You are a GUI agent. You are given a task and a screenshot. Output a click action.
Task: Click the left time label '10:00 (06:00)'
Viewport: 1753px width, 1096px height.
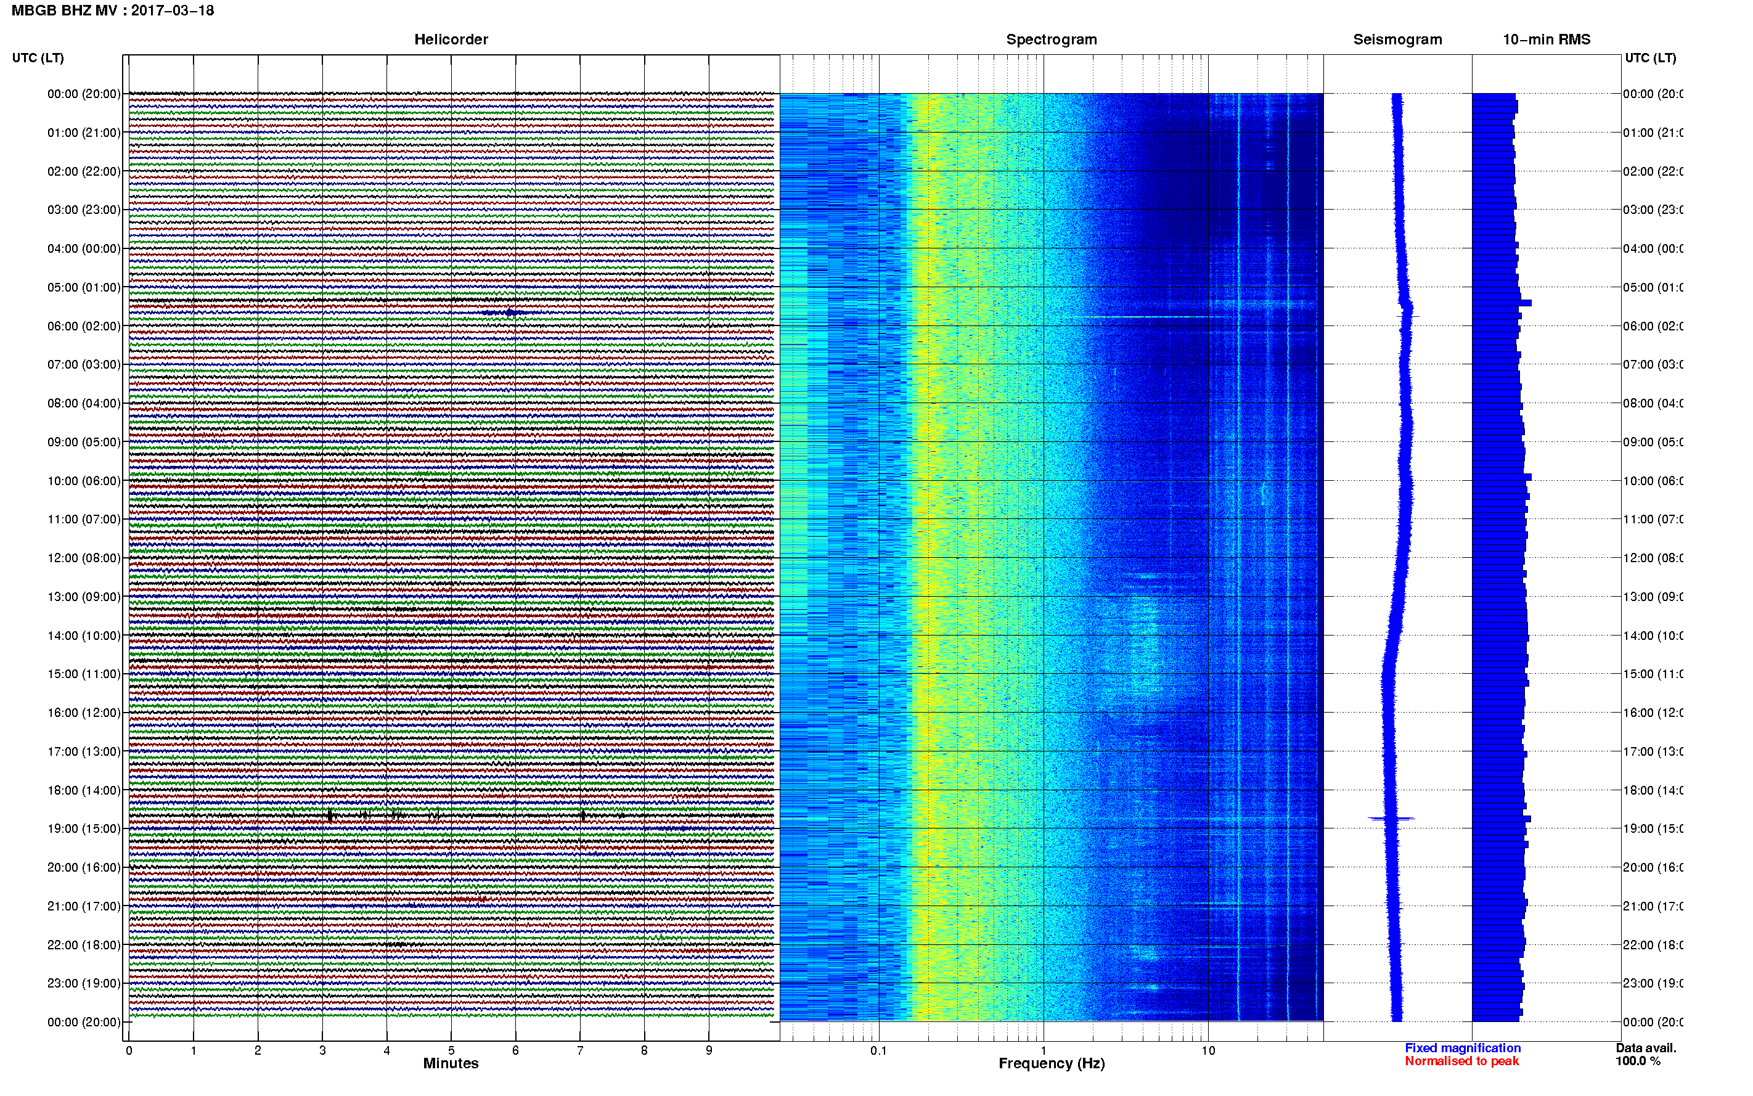click(84, 481)
